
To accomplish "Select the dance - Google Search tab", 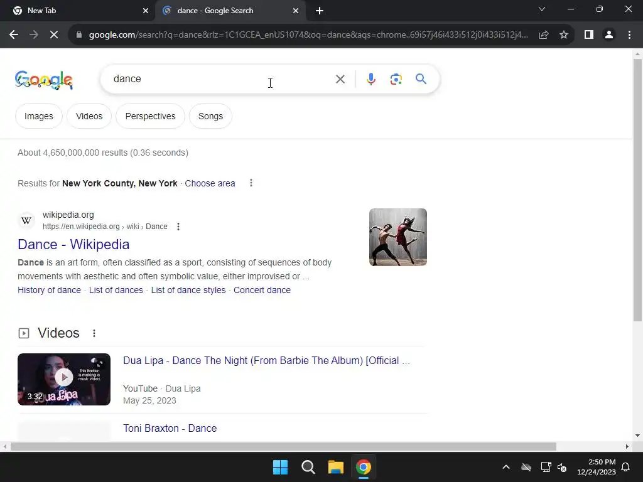I will pyautogui.click(x=230, y=11).
